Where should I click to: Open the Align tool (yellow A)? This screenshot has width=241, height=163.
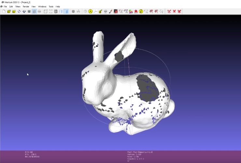click(91, 11)
